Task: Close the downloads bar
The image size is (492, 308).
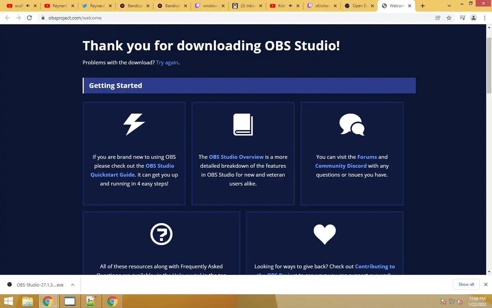Action: coord(486,284)
